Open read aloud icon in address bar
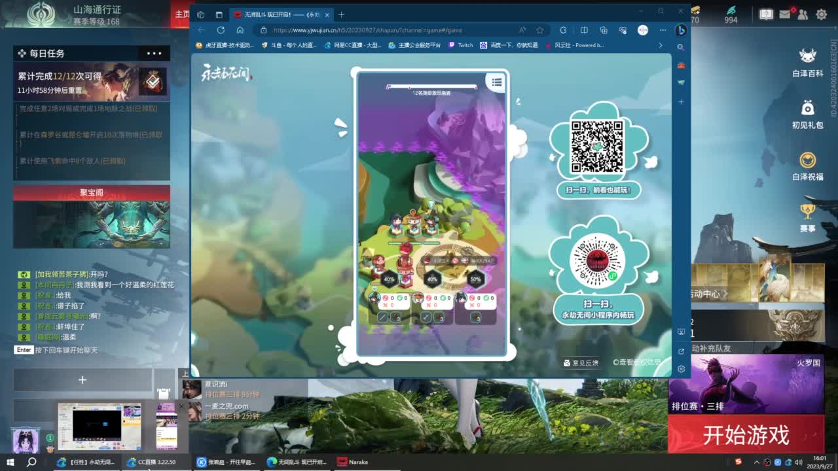 pyautogui.click(x=522, y=30)
